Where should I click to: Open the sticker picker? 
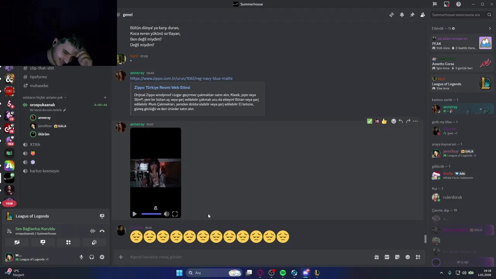pos(397,257)
